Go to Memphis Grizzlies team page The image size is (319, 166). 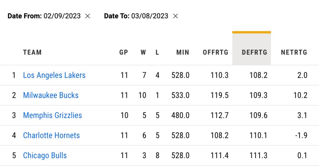(53, 115)
